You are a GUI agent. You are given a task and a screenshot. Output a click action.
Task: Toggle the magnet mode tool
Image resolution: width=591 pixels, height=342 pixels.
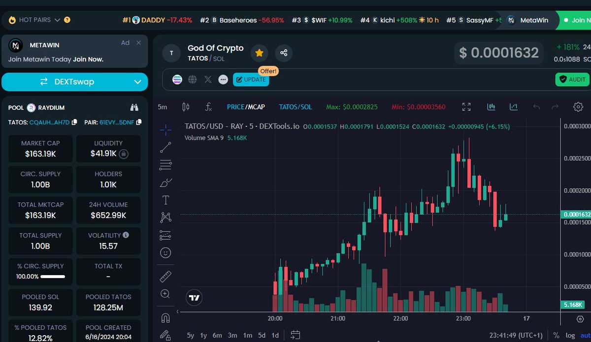166,317
